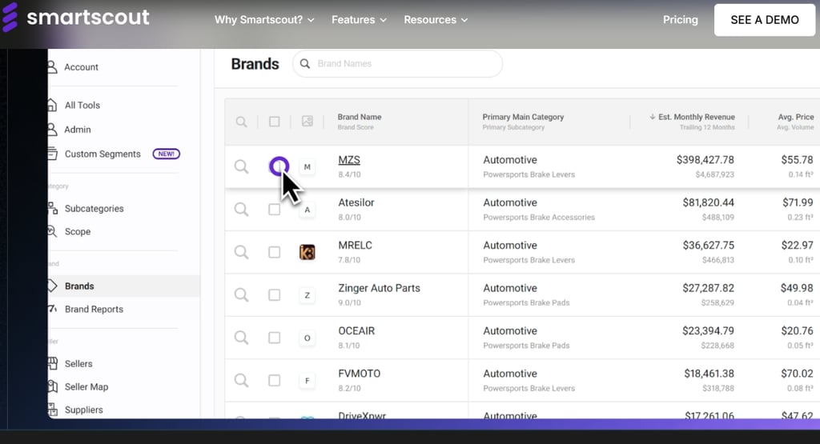Click the $81,820.44 revenue value

708,202
